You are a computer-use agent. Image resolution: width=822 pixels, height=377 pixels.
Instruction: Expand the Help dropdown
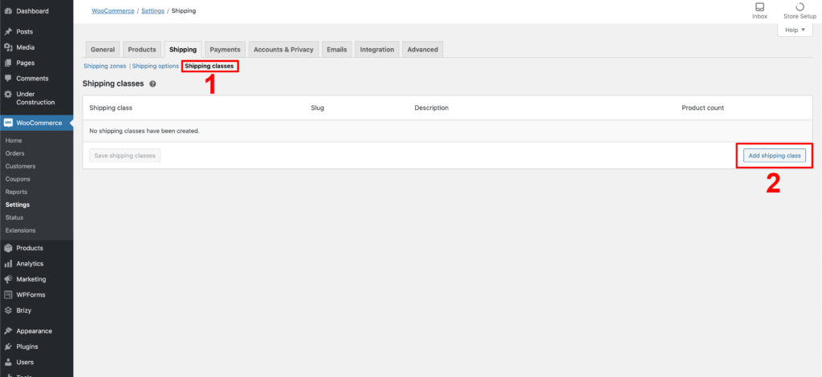[x=795, y=30]
